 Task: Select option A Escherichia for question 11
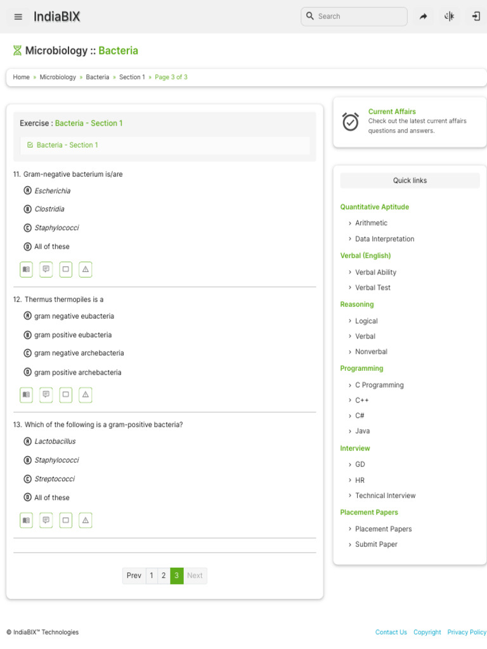coord(27,191)
